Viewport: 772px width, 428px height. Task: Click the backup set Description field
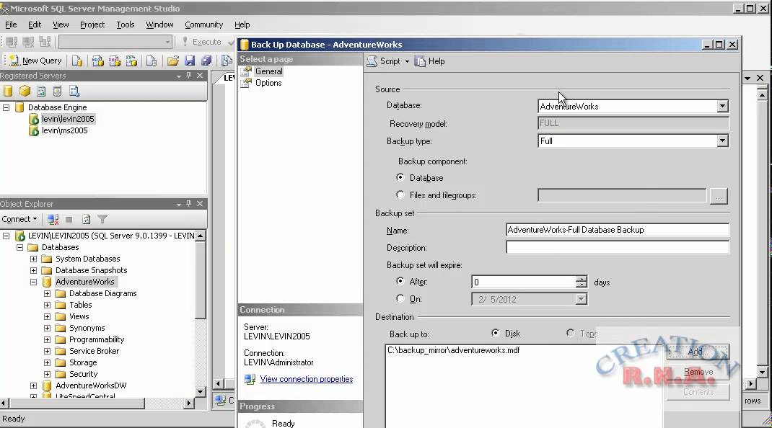click(x=618, y=247)
